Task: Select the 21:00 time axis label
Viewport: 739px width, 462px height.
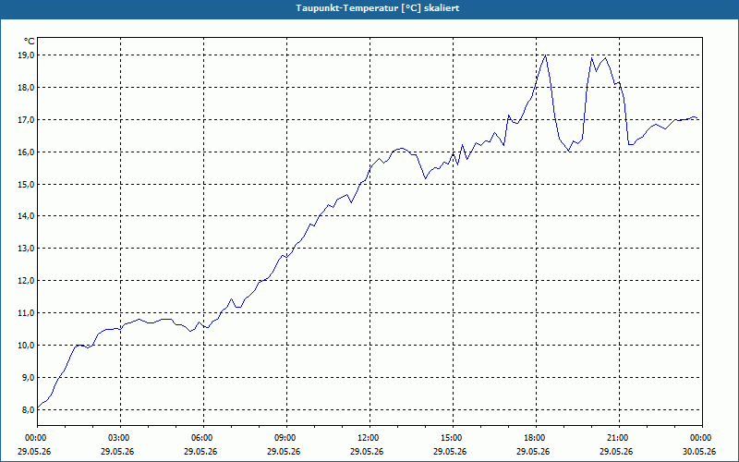Action: click(x=619, y=438)
